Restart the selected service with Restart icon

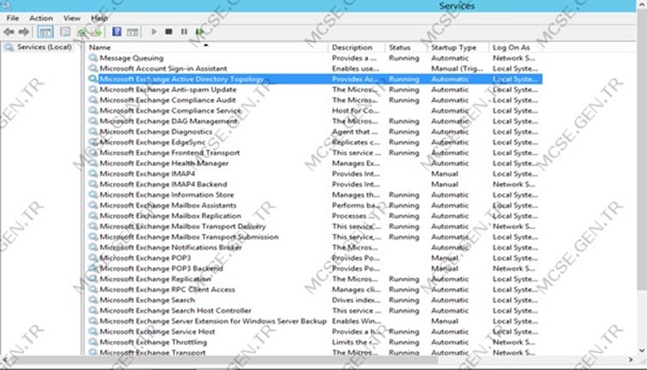tap(199, 32)
